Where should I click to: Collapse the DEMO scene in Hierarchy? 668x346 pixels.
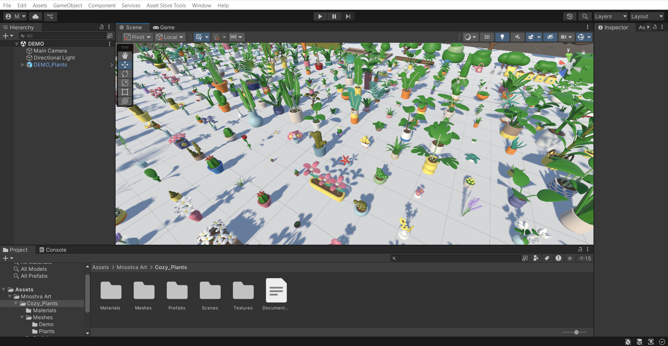16,44
